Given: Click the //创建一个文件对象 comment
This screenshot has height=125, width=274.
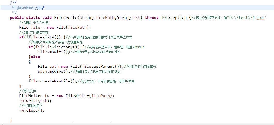Looking at the screenshot, I should tap(34, 23).
